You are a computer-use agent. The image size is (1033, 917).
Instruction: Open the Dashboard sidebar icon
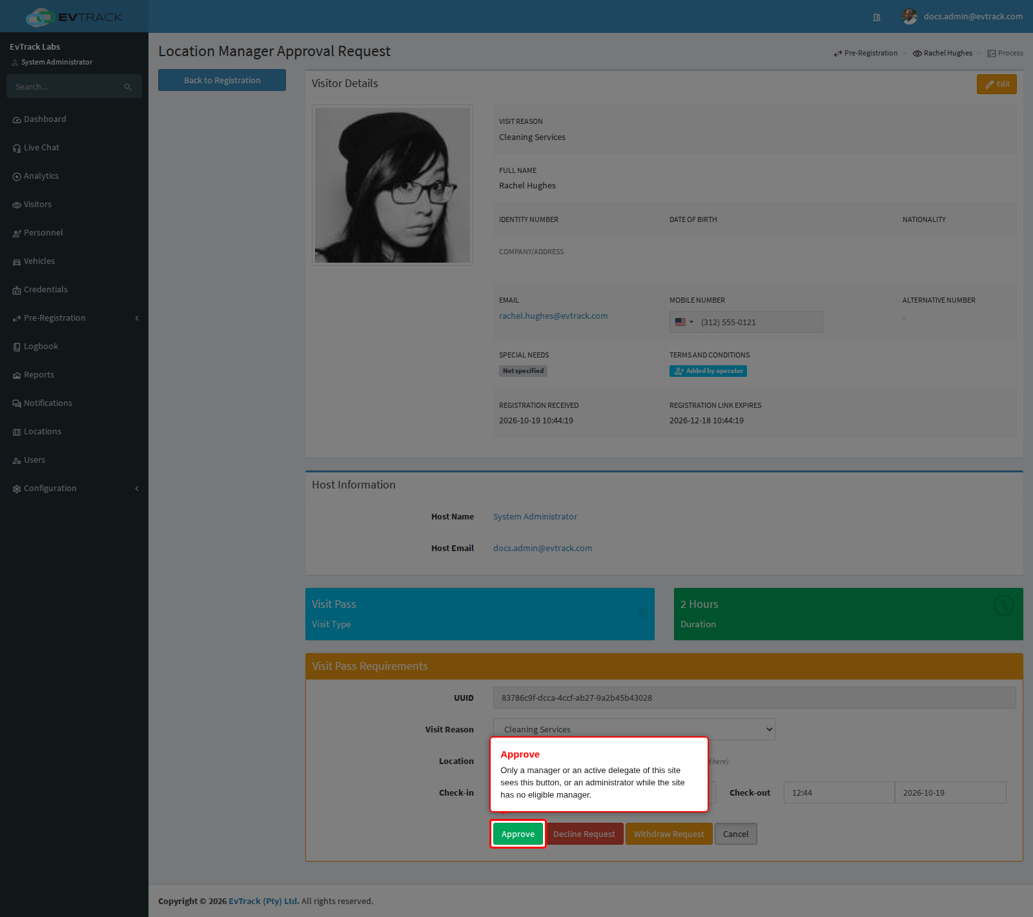point(17,120)
